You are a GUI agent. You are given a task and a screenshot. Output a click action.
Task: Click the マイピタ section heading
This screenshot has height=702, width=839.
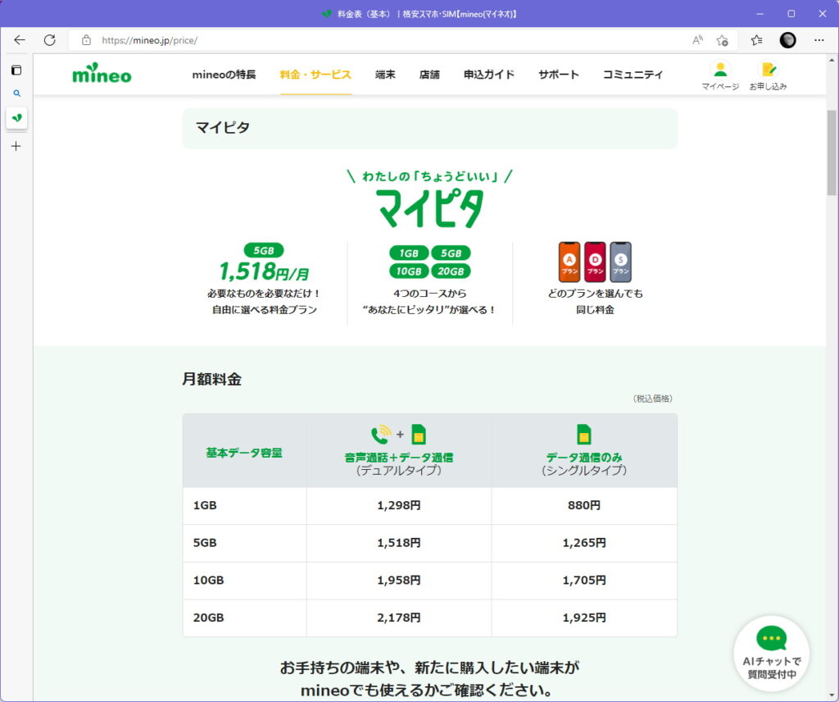223,127
